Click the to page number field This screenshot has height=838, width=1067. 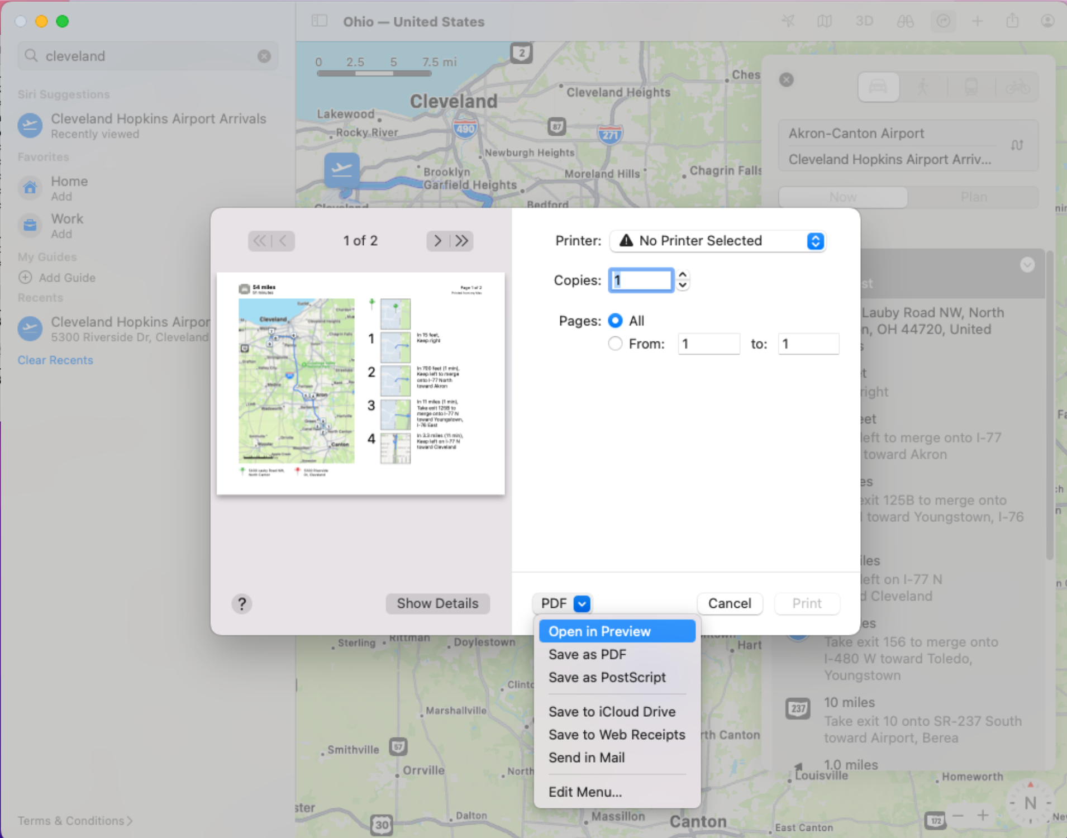(808, 344)
